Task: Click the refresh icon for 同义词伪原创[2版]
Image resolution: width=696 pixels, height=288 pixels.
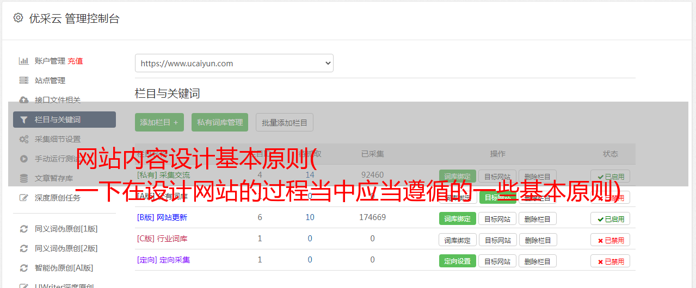Action: (23, 248)
